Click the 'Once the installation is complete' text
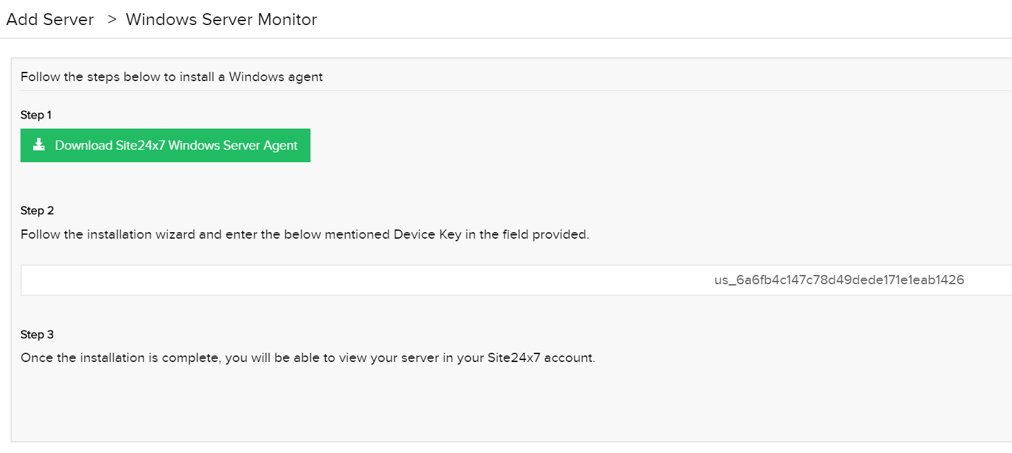 click(308, 359)
